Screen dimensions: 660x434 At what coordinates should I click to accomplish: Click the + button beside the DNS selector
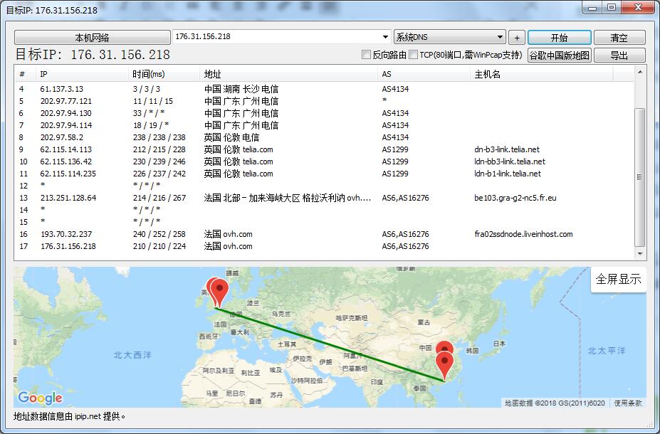pyautogui.click(x=517, y=37)
